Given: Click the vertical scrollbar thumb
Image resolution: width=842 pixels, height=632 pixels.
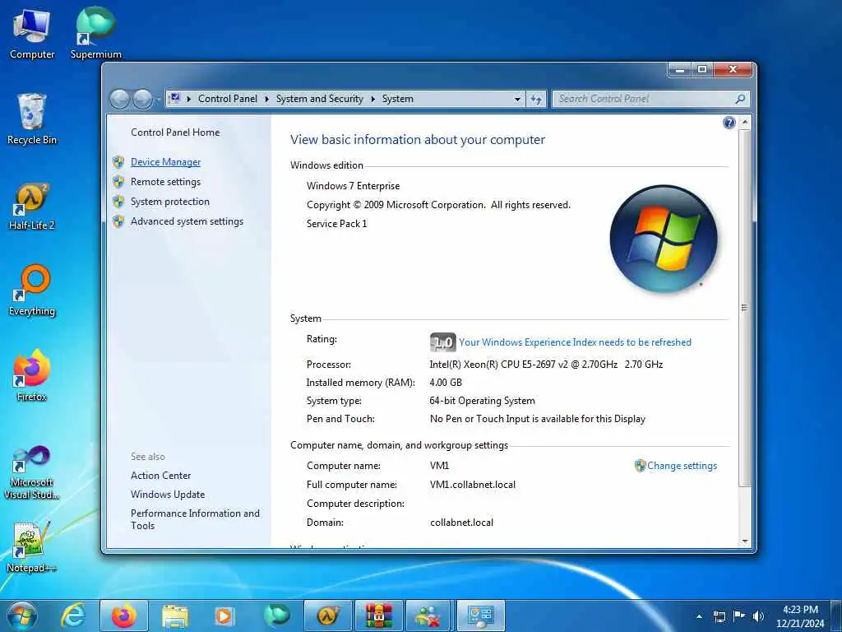Looking at the screenshot, I should (x=744, y=308).
